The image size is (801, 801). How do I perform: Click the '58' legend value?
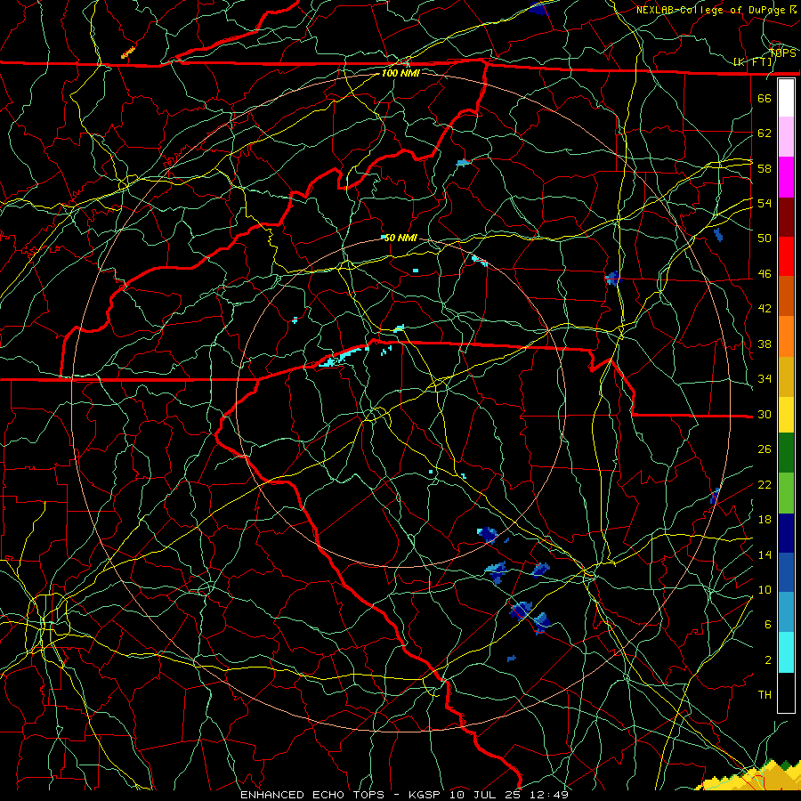pyautogui.click(x=765, y=168)
